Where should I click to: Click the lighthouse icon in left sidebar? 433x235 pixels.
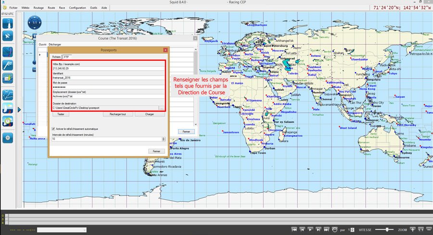8,23
